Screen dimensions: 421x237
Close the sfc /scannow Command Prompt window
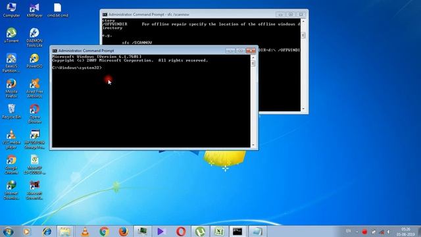tap(301, 14)
